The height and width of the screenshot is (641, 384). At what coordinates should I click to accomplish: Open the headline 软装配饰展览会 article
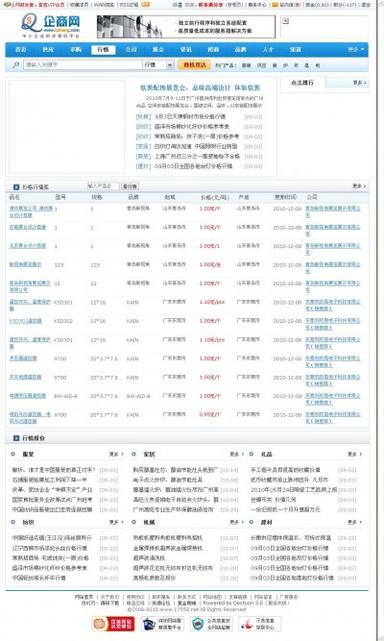201,87
